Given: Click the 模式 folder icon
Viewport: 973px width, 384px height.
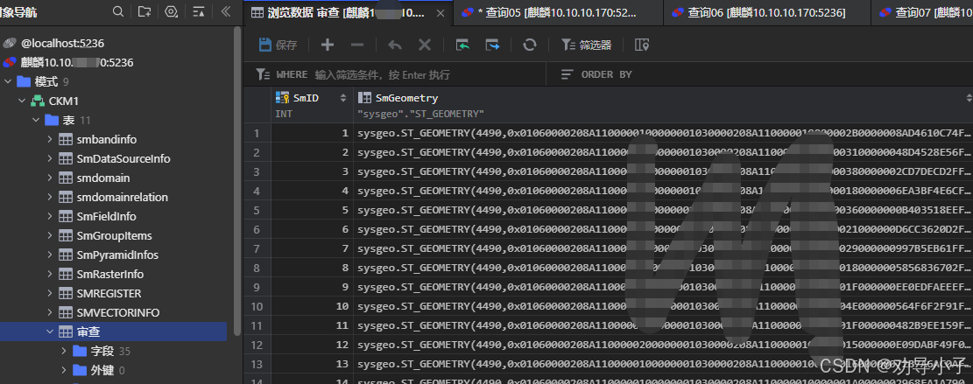Looking at the screenshot, I should coord(24,81).
